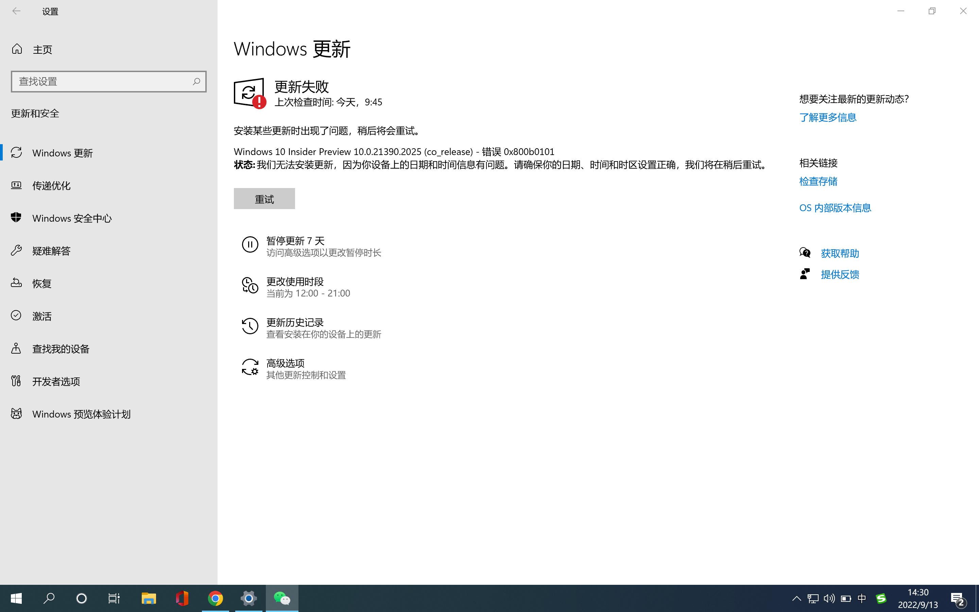The image size is (979, 612).
Task: Open the 传递优化 settings page
Action: [51, 185]
